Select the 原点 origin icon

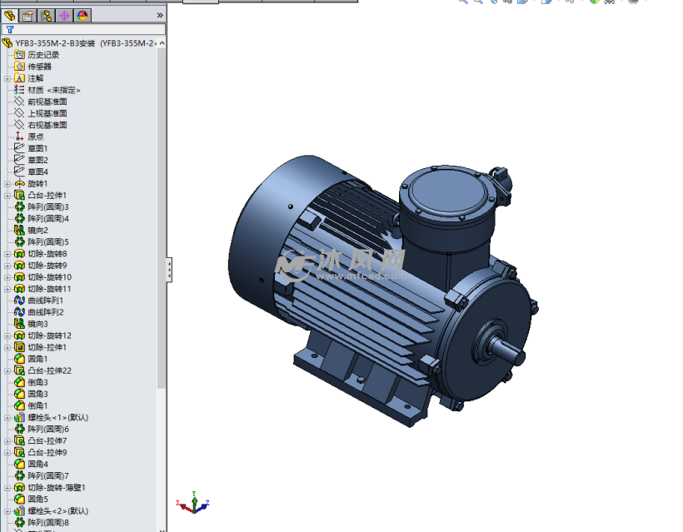20,137
